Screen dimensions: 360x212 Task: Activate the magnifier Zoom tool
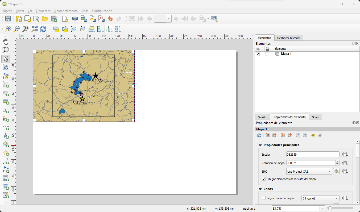point(6,50)
